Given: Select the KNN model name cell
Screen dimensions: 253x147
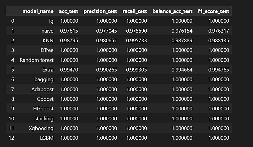Looking at the screenshot, I should [x=48, y=41].
